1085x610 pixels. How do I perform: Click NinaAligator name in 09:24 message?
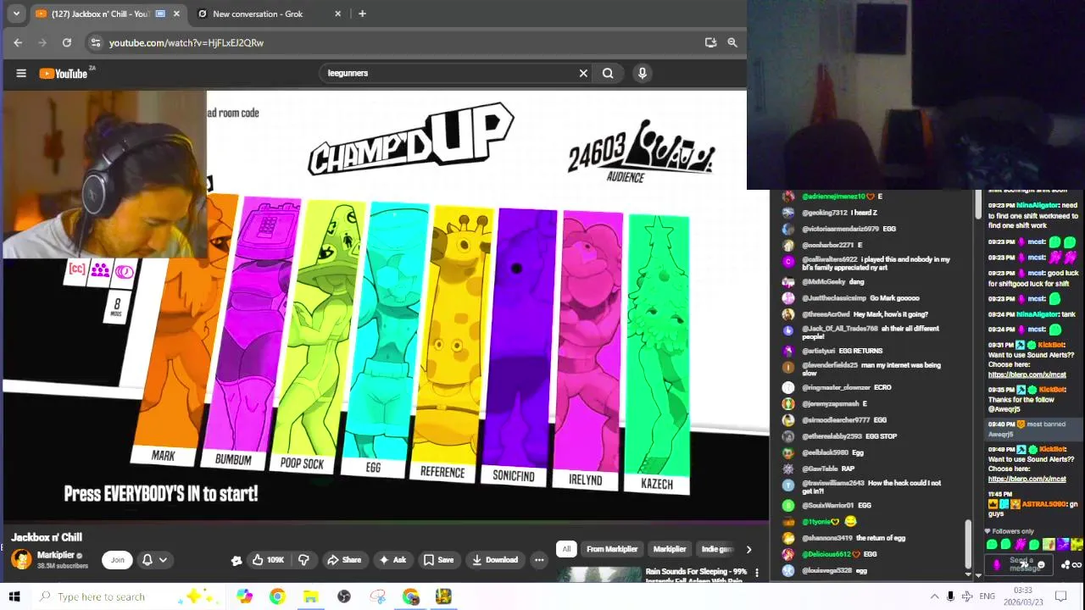1038,314
